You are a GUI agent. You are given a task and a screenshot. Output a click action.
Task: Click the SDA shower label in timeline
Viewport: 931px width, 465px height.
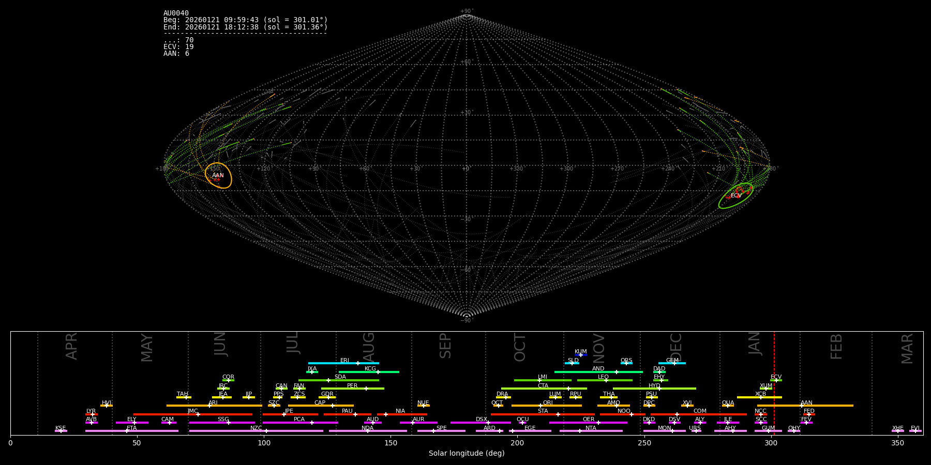coord(340,377)
